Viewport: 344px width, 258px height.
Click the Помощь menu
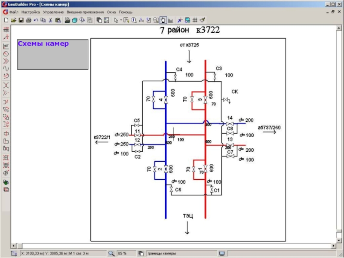pyautogui.click(x=126, y=12)
